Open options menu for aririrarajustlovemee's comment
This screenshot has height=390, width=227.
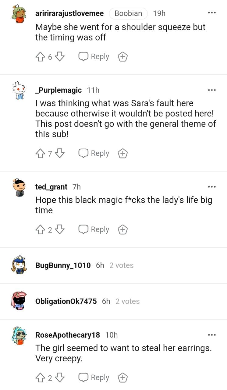(211, 13)
